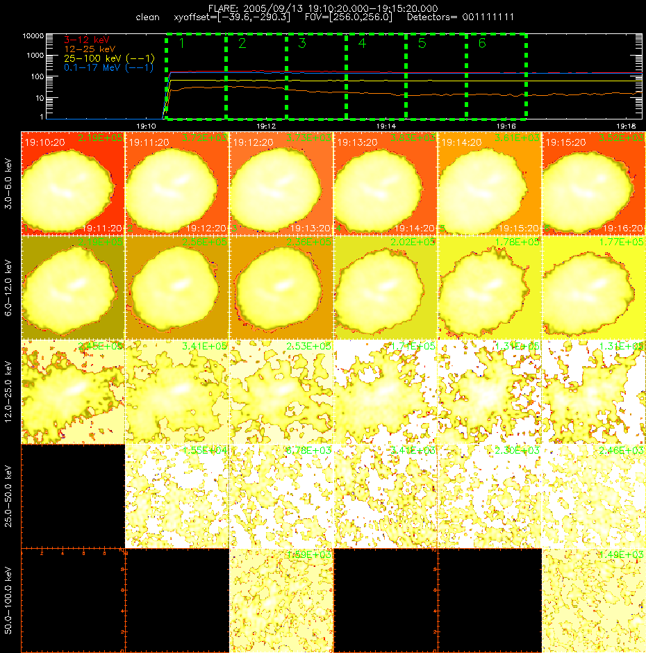The height and width of the screenshot is (653, 646).
Task: Select interval marker 5 in the light curve
Action: (422, 43)
